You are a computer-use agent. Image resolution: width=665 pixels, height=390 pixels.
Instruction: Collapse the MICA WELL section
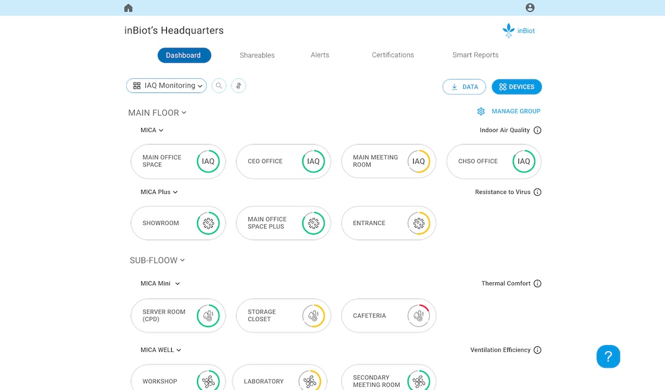161,350
